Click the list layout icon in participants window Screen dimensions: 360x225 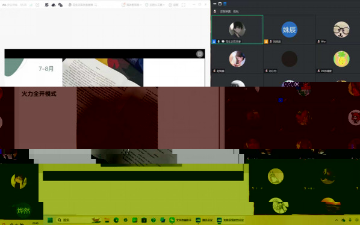225,4
